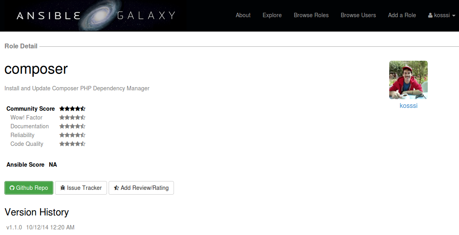Click the Role Detail heading

coord(21,46)
